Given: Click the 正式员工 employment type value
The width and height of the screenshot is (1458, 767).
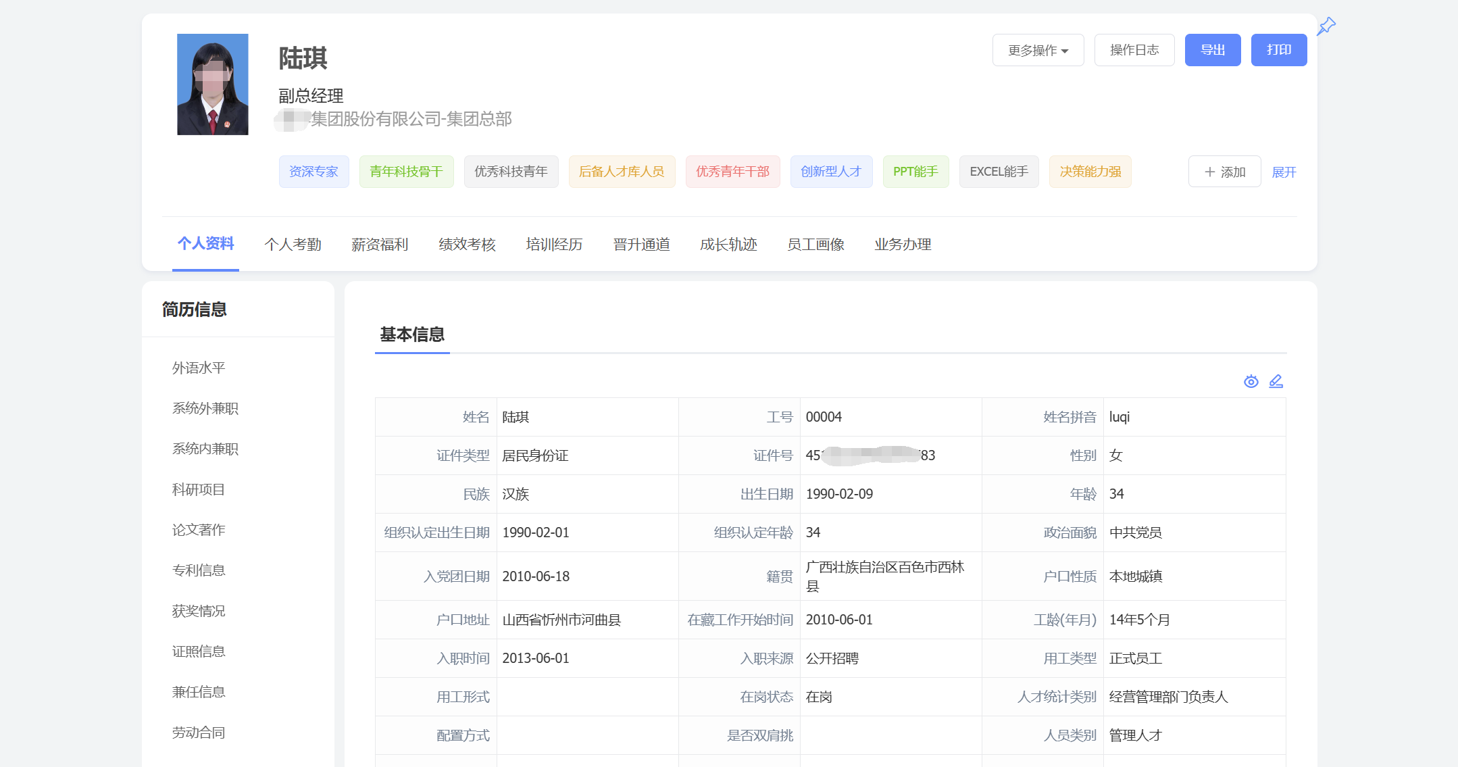Looking at the screenshot, I should point(1135,658).
